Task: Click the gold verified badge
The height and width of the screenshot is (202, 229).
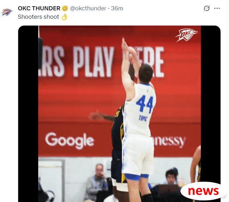Action: click(x=65, y=8)
